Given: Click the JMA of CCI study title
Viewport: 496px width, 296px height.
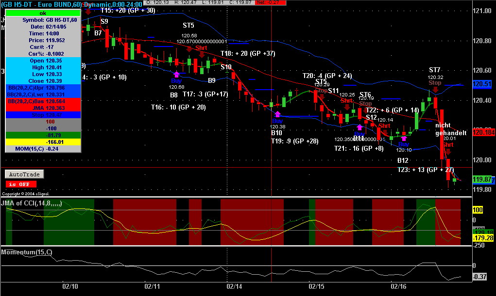Looking at the screenshot, I should pos(31,203).
